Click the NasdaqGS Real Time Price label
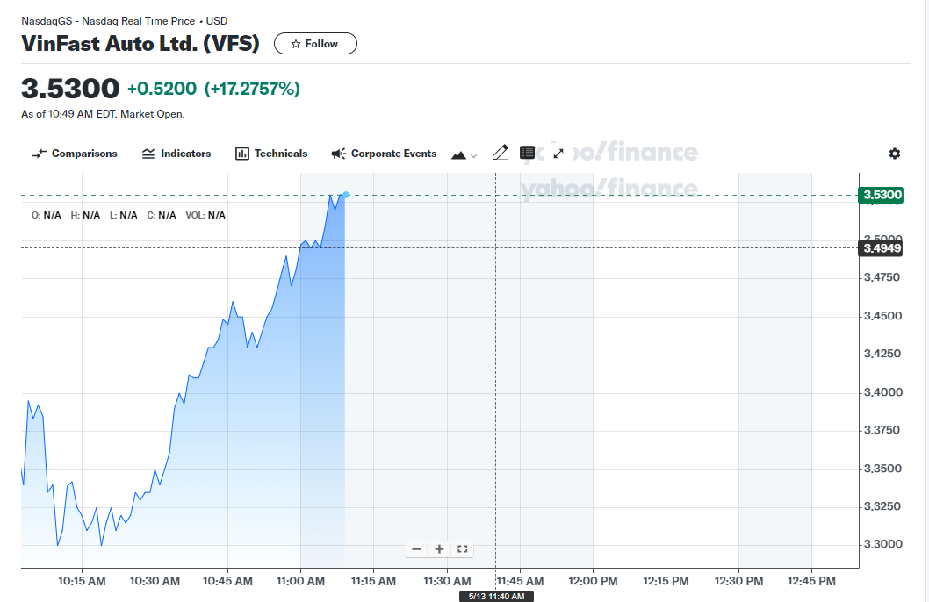The image size is (929, 602). click(125, 21)
